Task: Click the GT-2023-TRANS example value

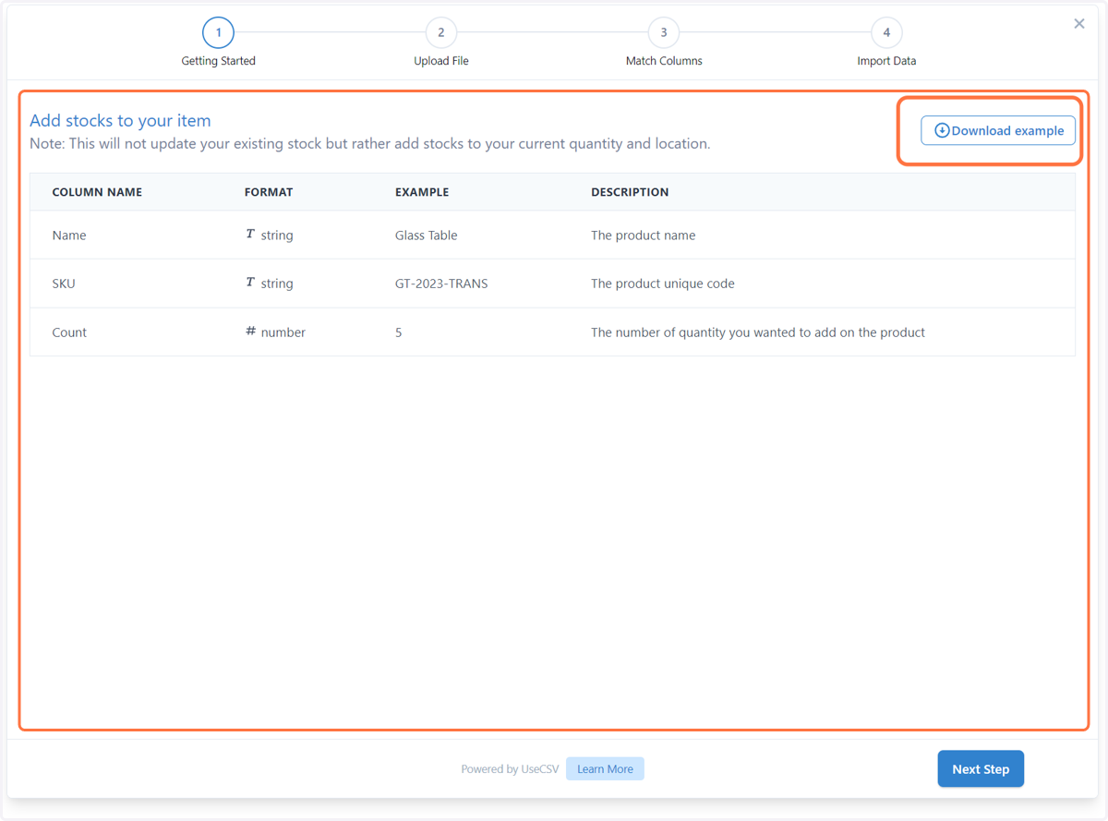Action: pyautogui.click(x=441, y=284)
